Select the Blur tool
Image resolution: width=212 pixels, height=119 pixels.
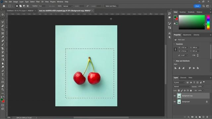coord(3,63)
